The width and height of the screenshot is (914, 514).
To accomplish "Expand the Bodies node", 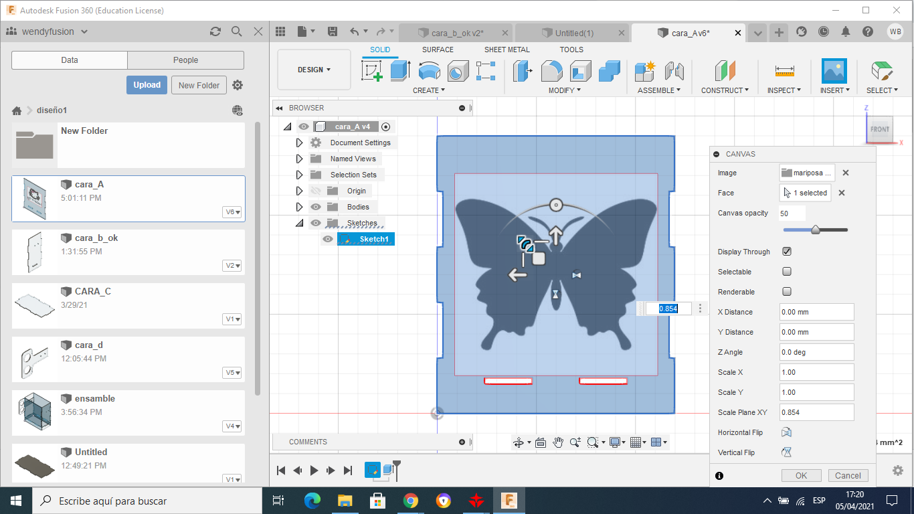I will (299, 207).
